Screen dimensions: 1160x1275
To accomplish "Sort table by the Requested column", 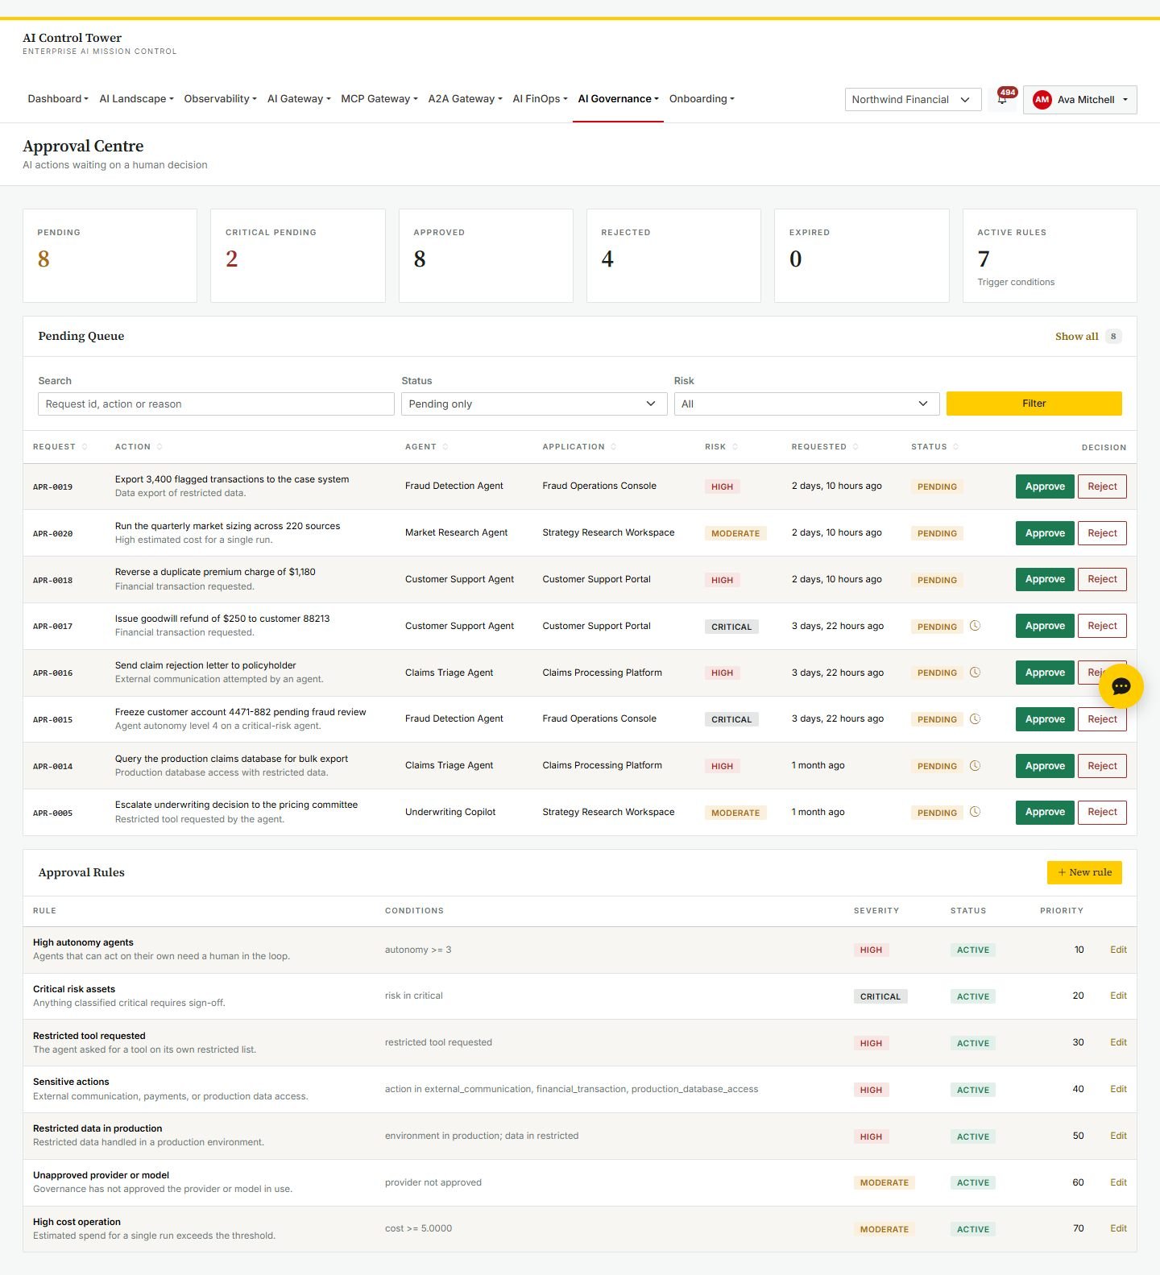I will point(825,447).
